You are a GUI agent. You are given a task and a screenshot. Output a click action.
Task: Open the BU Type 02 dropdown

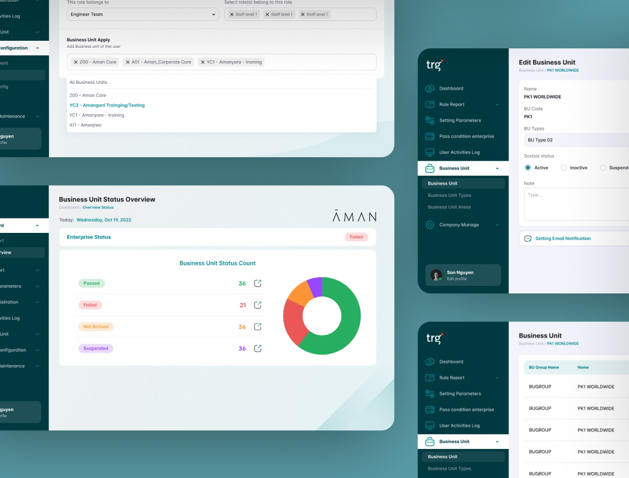(x=574, y=140)
